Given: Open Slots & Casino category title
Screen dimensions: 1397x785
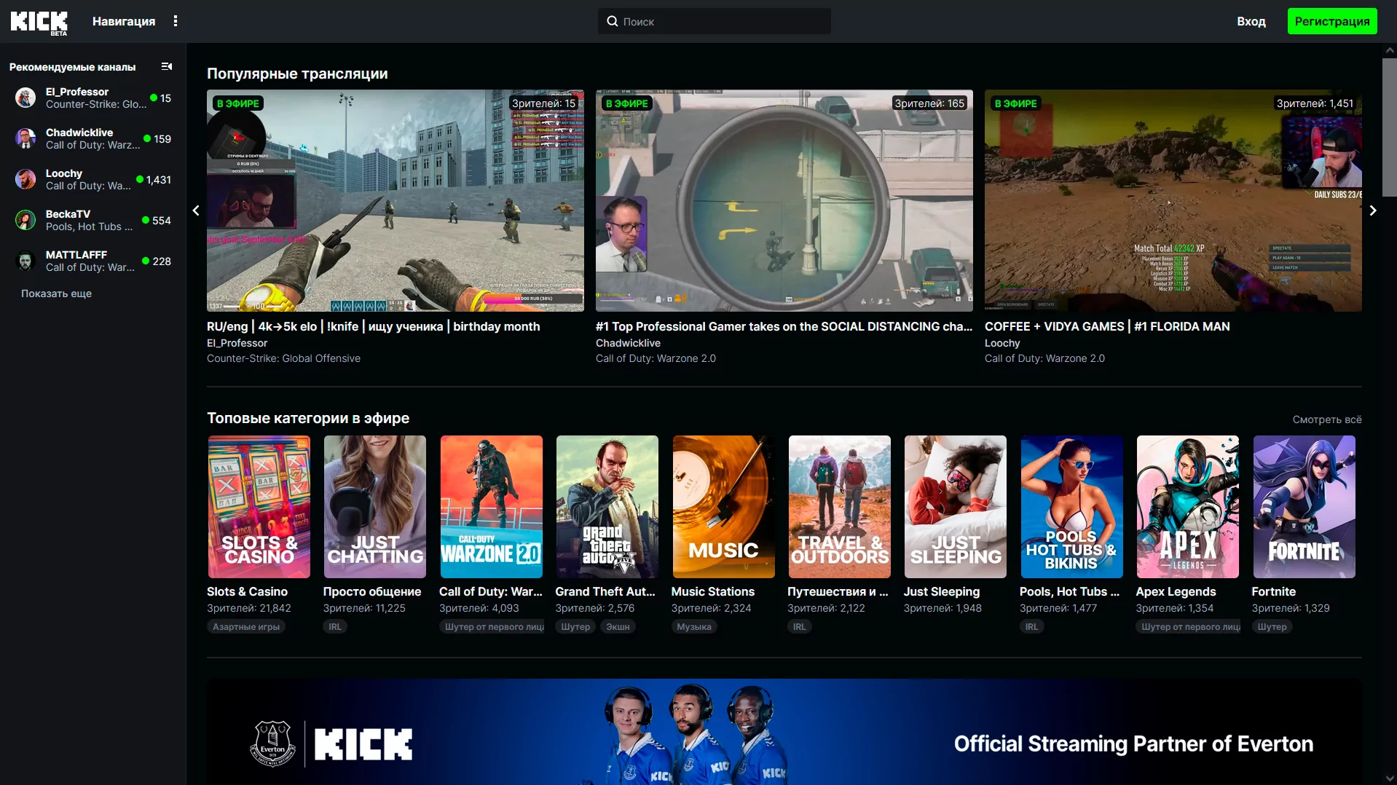Looking at the screenshot, I should [x=247, y=591].
